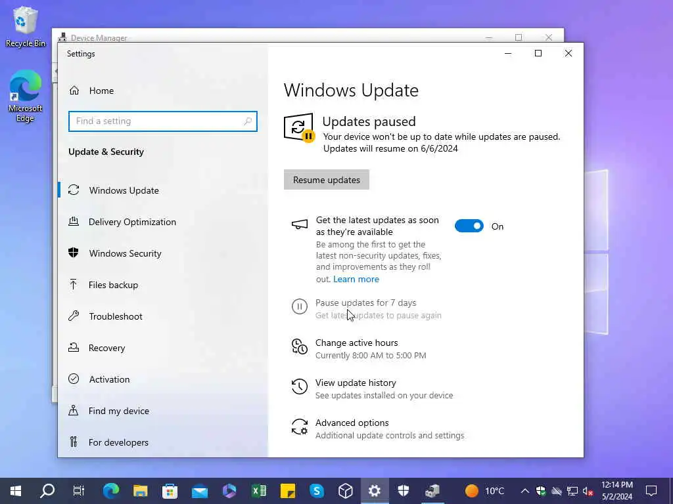
Task: Go to Recovery settings
Action: 163,348
